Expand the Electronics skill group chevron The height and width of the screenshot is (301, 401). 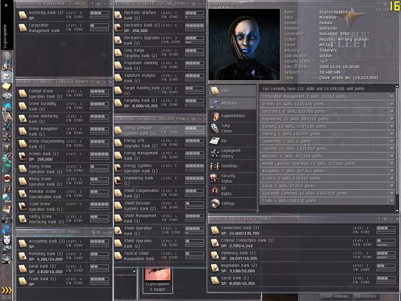392,111
